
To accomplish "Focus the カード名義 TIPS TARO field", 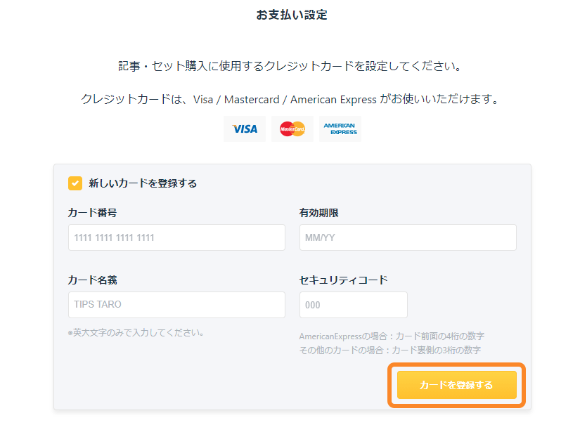I will (176, 305).
